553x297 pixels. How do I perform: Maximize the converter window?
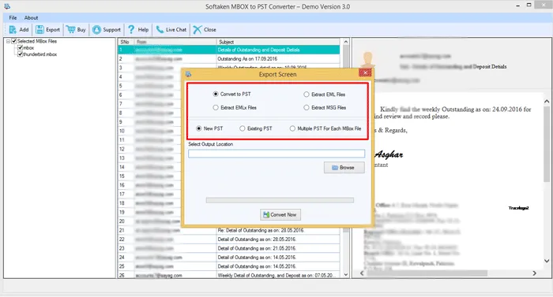coord(529,5)
